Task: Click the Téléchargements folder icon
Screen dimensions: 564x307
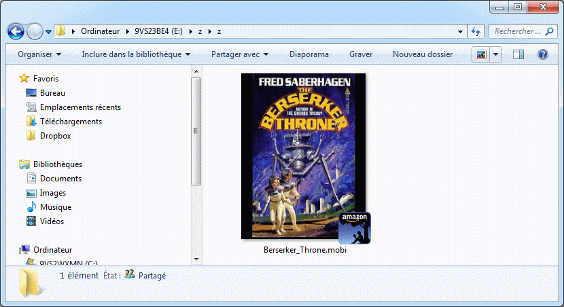Action: click(31, 121)
